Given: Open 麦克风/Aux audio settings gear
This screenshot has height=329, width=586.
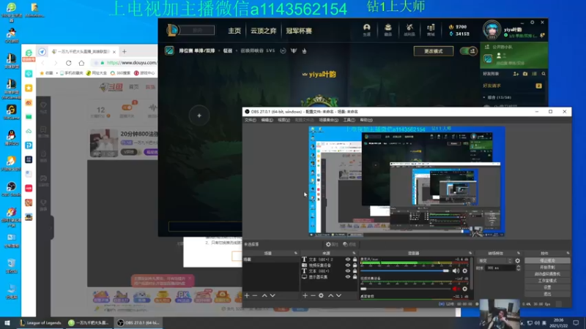Looking at the screenshot, I should point(465,271).
